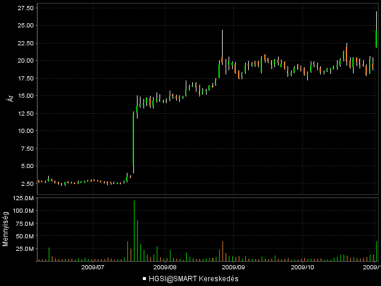381x286 pixels.
Task: Click the 27.50 price axis label
Action: 26,8
